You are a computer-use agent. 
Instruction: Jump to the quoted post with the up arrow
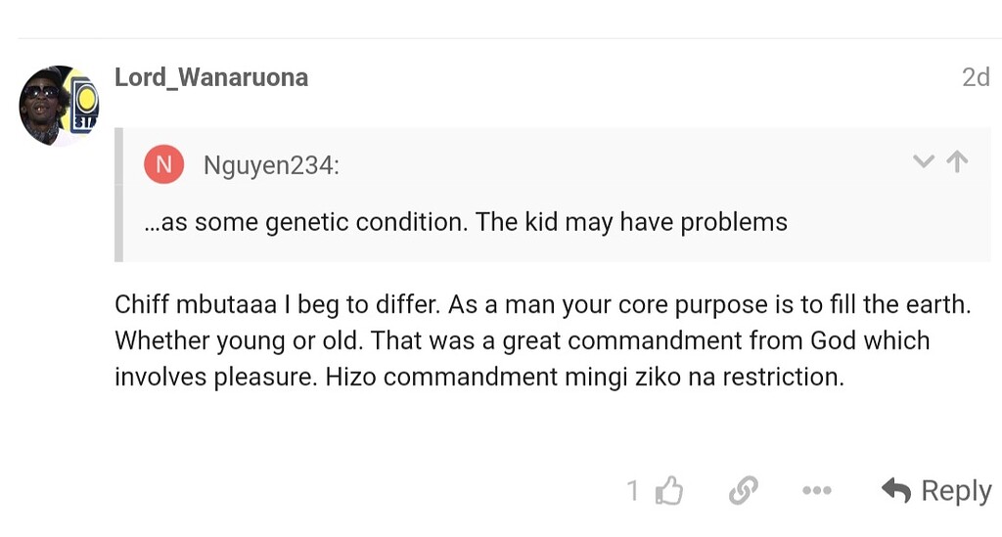click(x=958, y=161)
